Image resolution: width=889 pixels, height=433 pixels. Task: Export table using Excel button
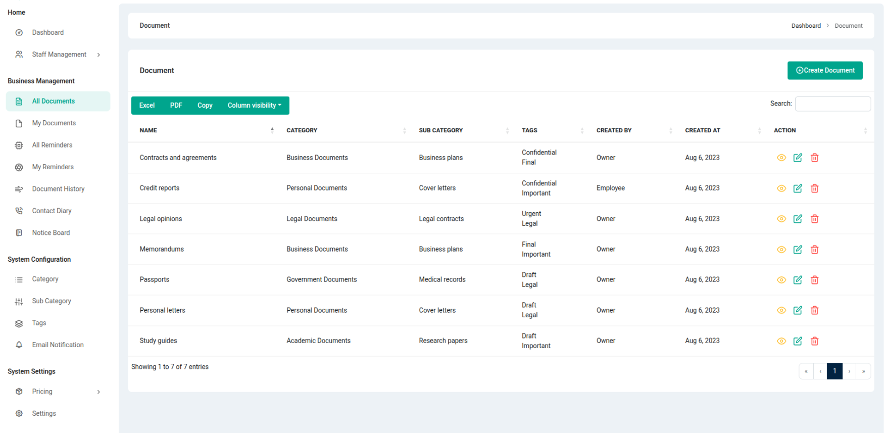pos(147,106)
